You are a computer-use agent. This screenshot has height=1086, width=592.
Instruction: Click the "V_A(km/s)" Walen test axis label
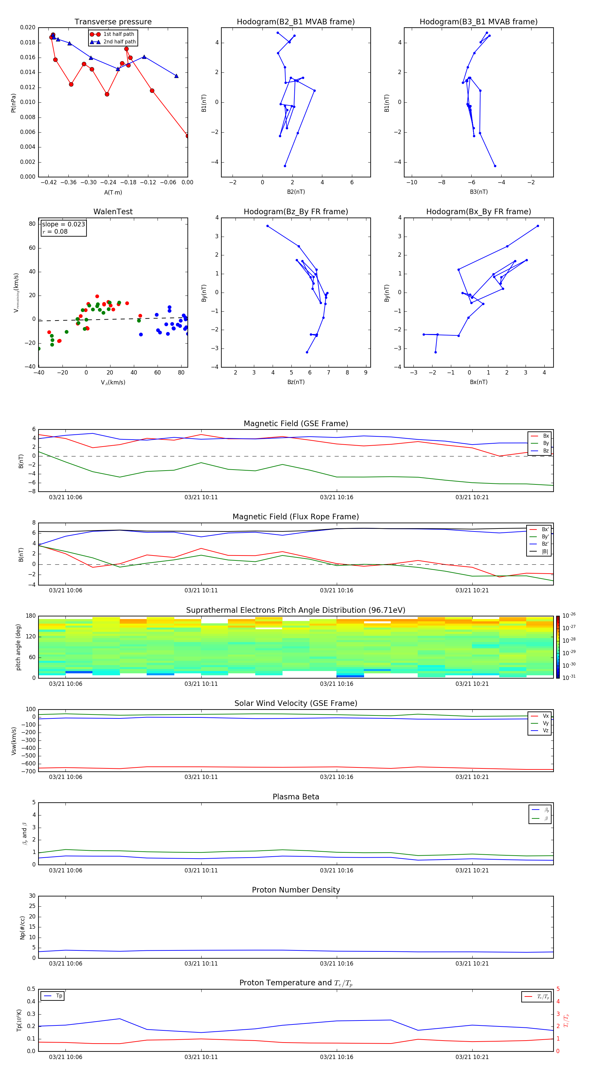113,382
